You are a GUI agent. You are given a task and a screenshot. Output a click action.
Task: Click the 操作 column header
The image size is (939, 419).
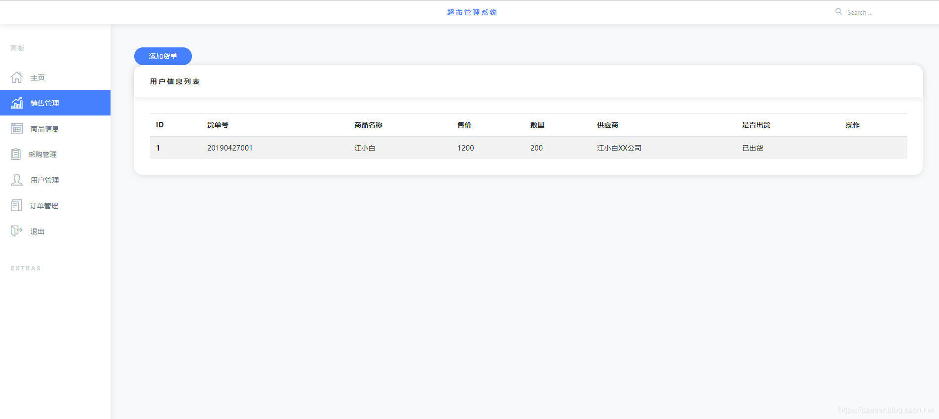853,125
